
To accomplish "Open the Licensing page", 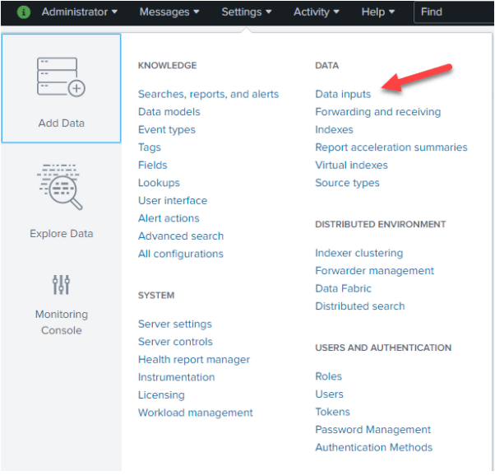I will (x=161, y=395).
